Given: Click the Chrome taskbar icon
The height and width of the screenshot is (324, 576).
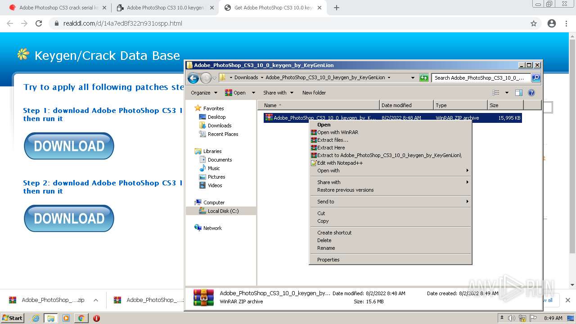Looking at the screenshot, I should point(81,318).
